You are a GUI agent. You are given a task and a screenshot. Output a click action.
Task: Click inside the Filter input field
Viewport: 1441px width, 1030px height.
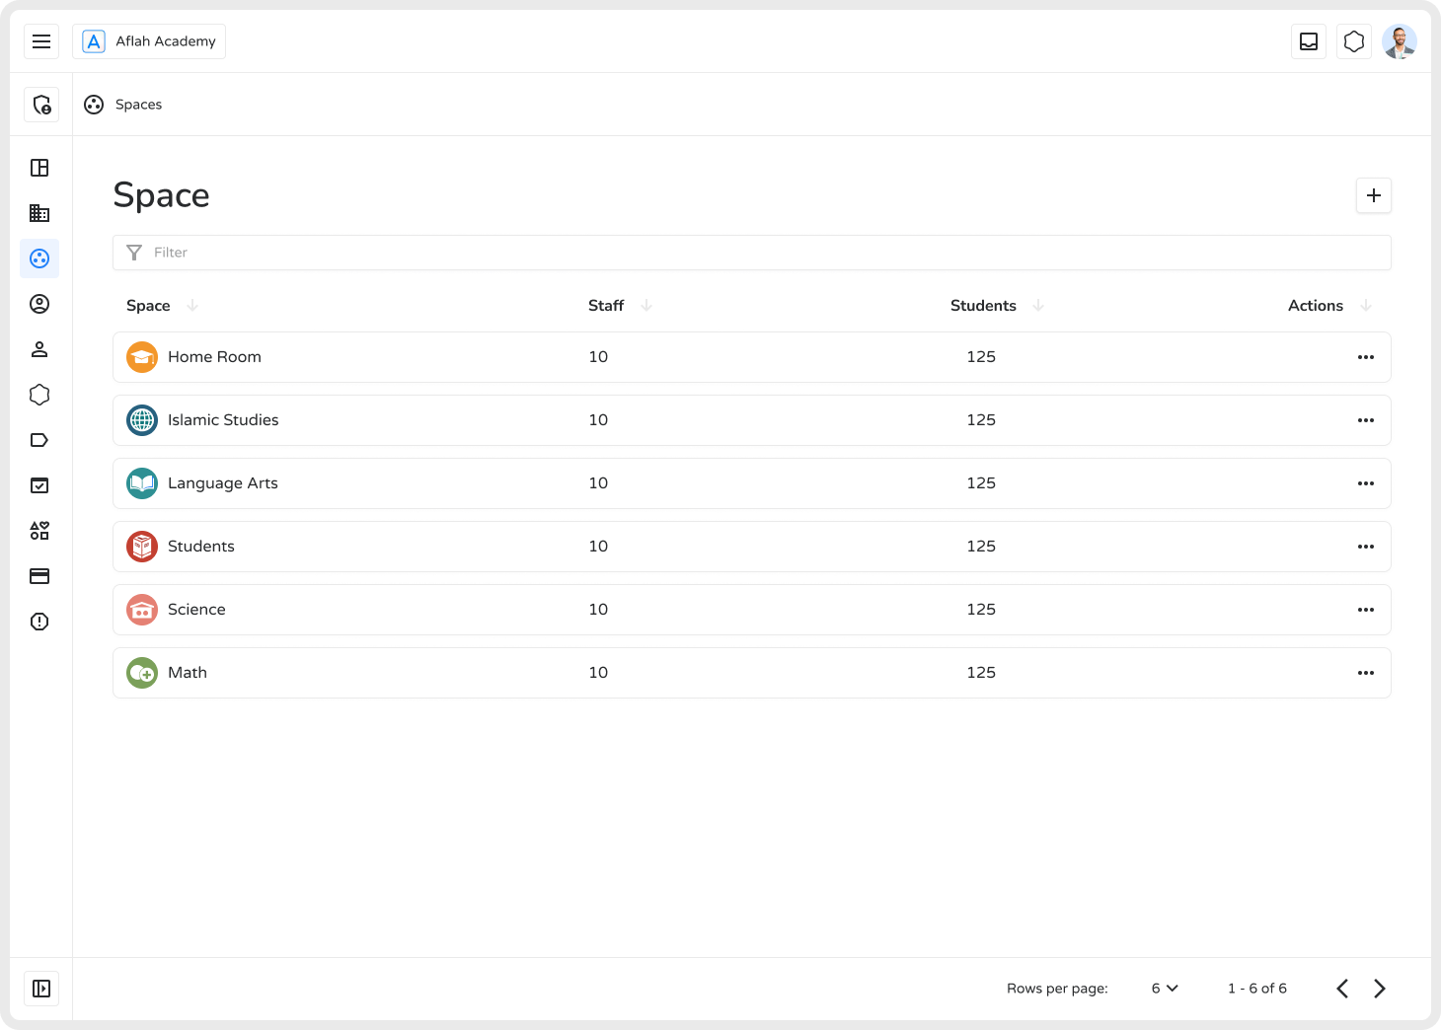(395, 253)
